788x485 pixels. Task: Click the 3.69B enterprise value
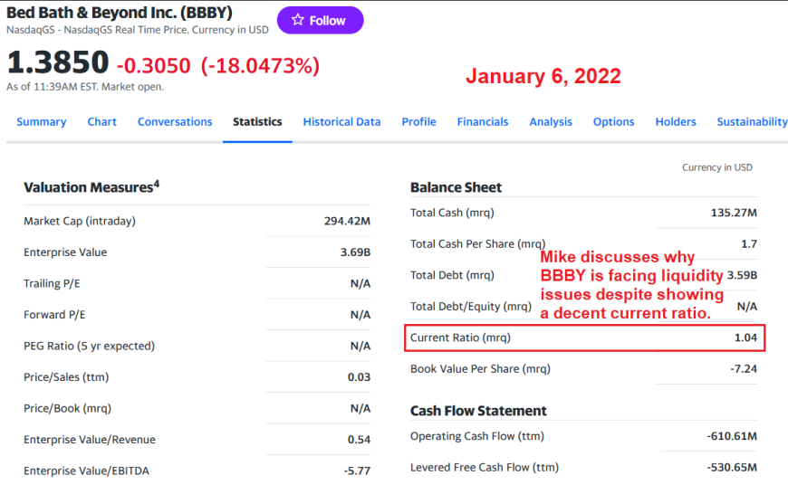[x=355, y=252]
